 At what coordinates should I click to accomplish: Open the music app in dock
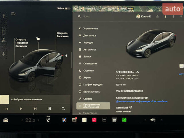(x=94, y=120)
